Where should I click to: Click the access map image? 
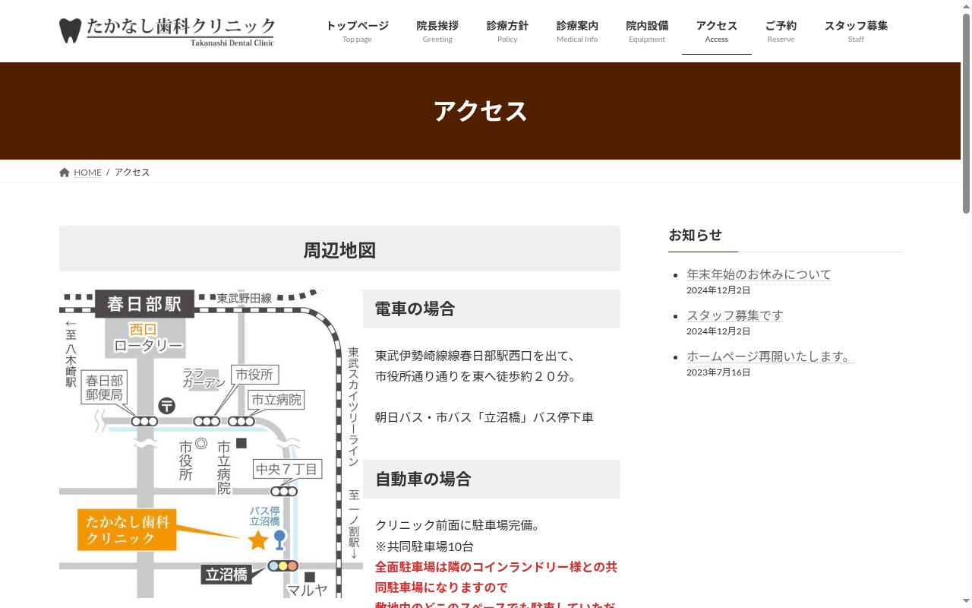coord(211,444)
